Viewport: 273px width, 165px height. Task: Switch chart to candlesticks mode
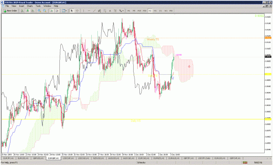pos(28,11)
